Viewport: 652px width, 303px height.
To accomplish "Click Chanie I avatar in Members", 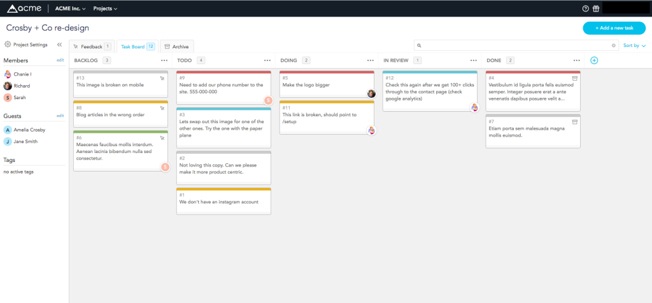I will 8,74.
